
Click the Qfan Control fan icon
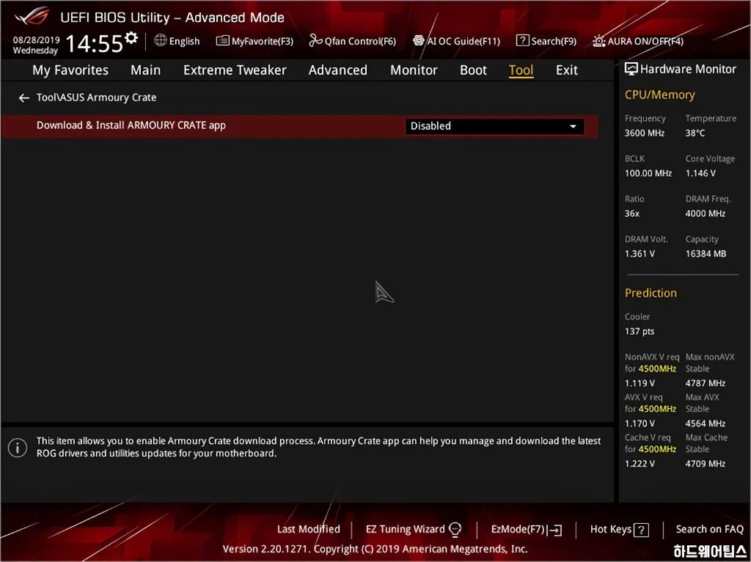click(315, 41)
